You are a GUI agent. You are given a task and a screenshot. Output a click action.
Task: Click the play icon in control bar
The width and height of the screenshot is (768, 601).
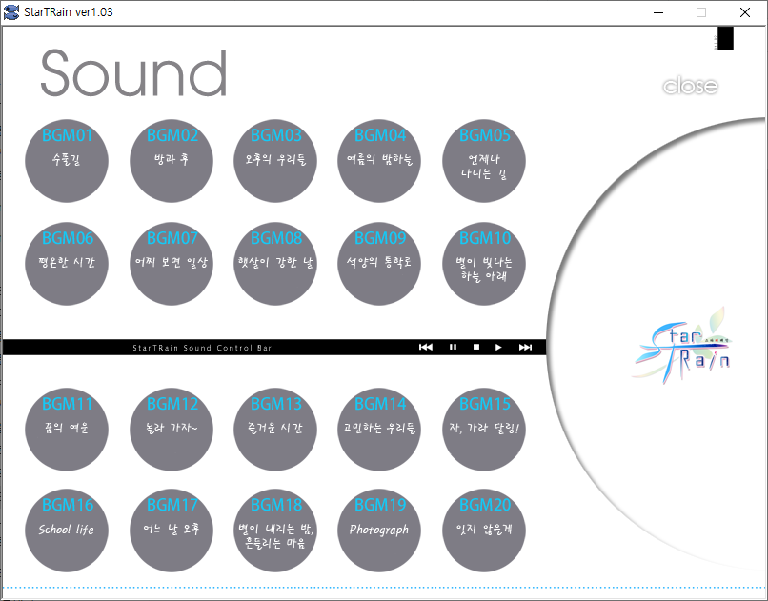click(x=498, y=347)
